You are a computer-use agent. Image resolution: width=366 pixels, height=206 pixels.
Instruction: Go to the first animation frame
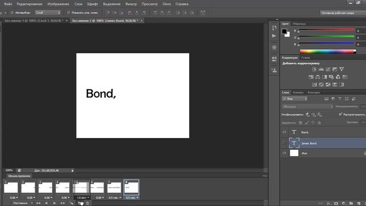(38, 203)
